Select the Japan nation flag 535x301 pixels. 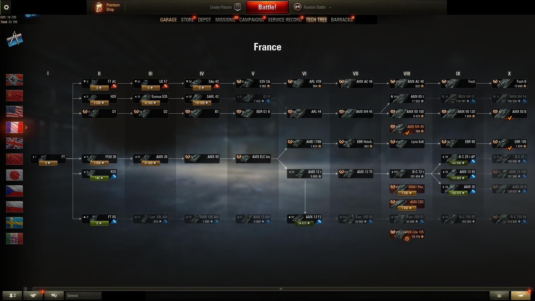(x=14, y=175)
